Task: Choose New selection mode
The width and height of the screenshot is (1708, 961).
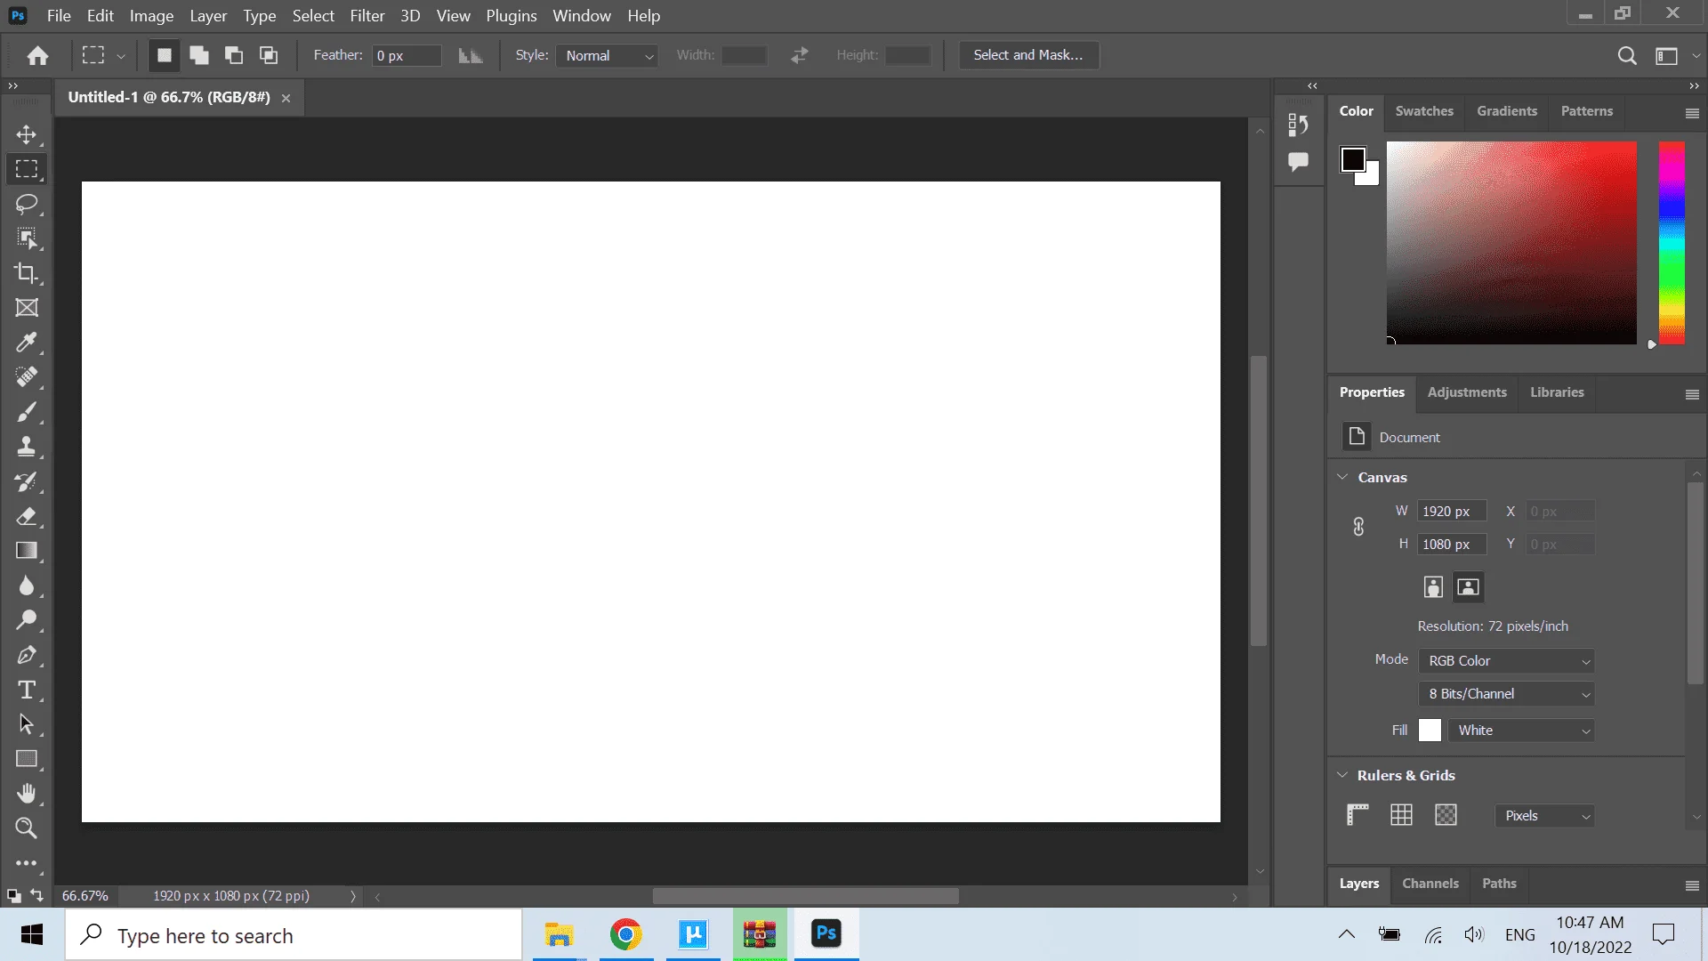Action: [x=164, y=55]
